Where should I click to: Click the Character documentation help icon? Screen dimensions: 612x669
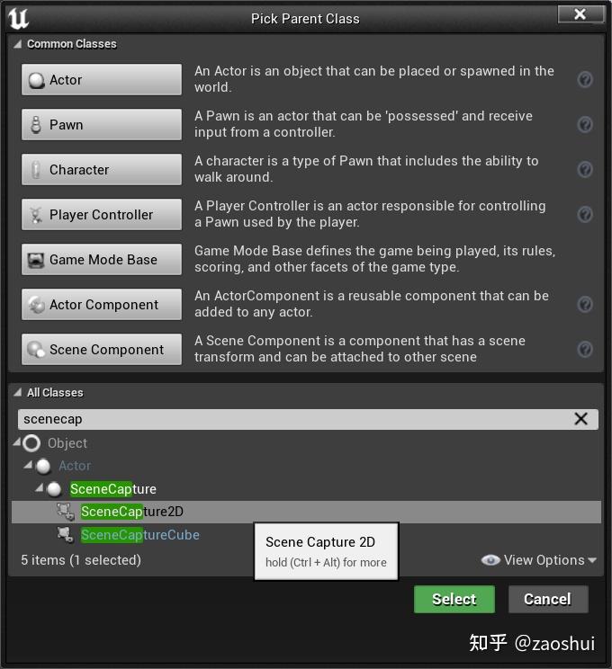click(584, 170)
